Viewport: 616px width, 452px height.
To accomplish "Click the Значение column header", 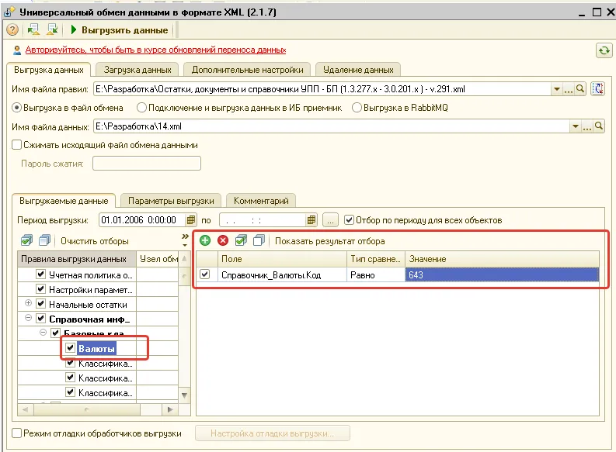I will (502, 259).
